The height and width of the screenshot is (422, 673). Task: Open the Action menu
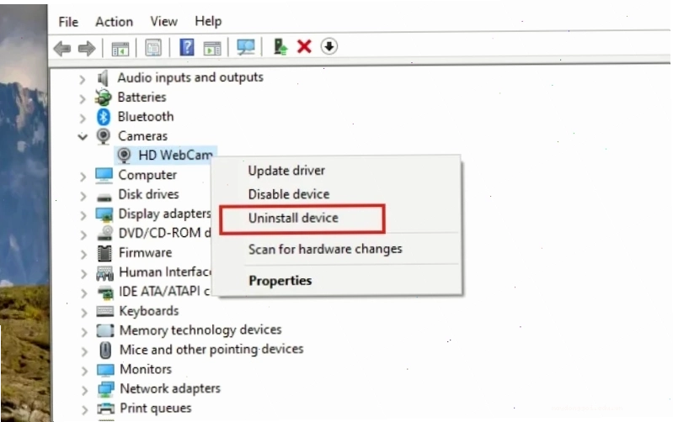[114, 22]
